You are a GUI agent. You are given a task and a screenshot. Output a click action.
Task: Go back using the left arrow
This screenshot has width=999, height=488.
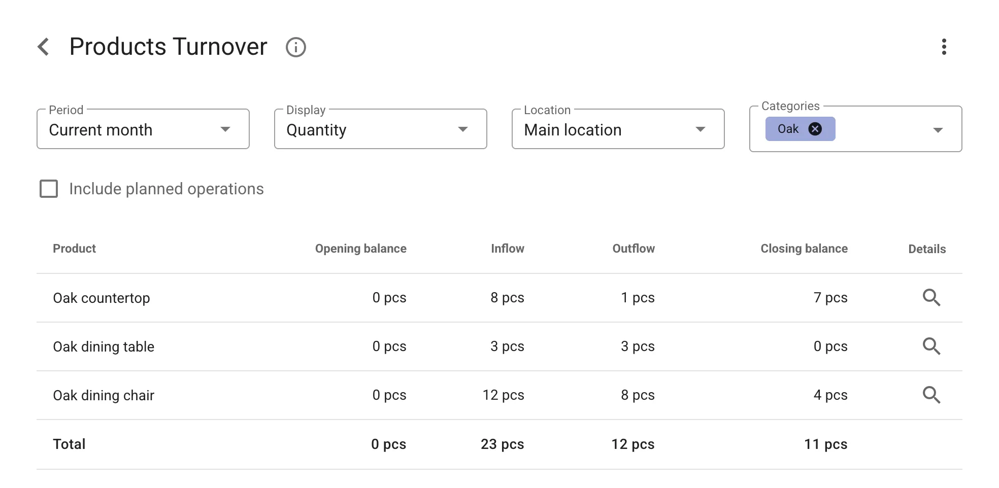click(x=44, y=47)
